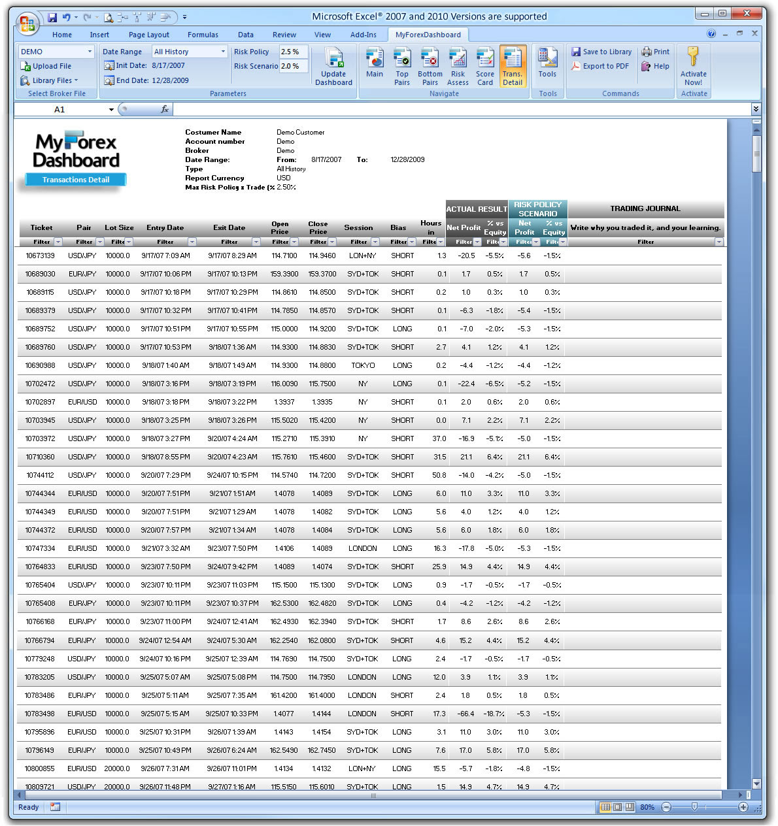Select ticket cell 10800855
The image size is (778, 826).
point(40,768)
